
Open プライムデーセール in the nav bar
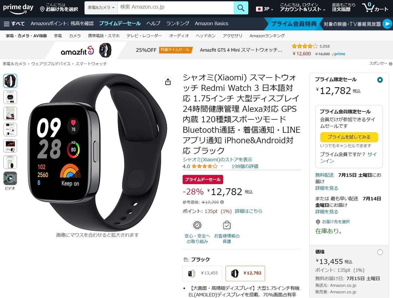[x=120, y=24]
